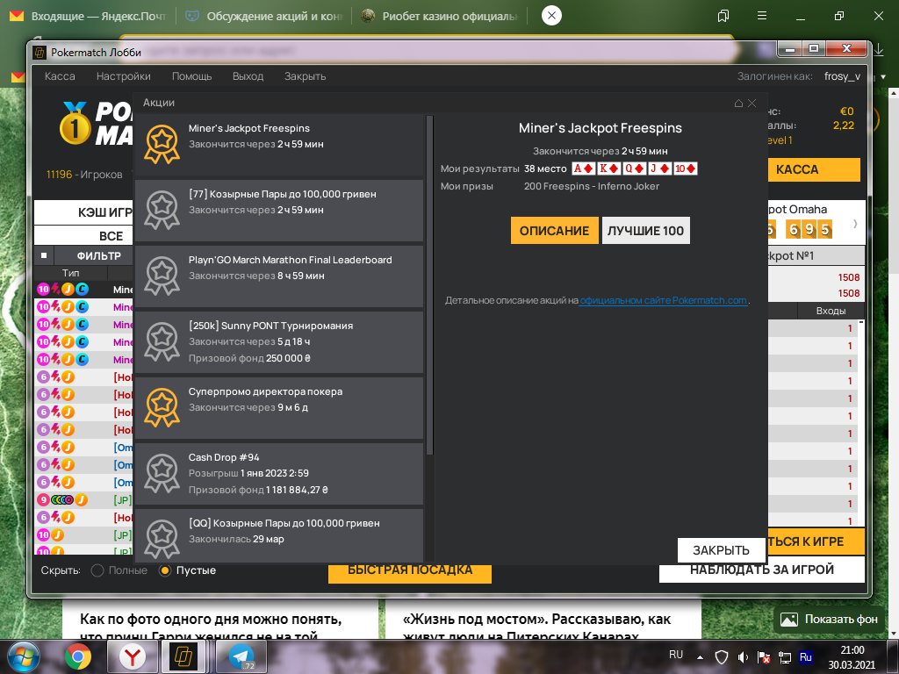The image size is (899, 674).
Task: Click image icon on Показать фон button
Action: tap(789, 619)
